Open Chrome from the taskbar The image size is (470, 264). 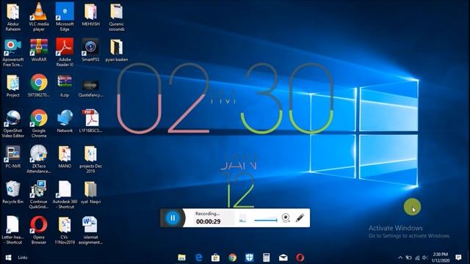pos(232,257)
